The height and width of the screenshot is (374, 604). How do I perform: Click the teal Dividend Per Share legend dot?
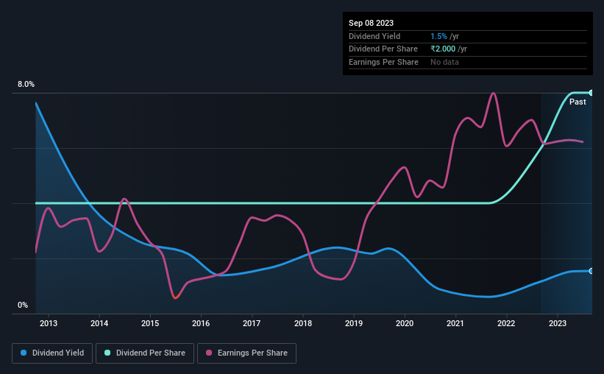(x=107, y=353)
